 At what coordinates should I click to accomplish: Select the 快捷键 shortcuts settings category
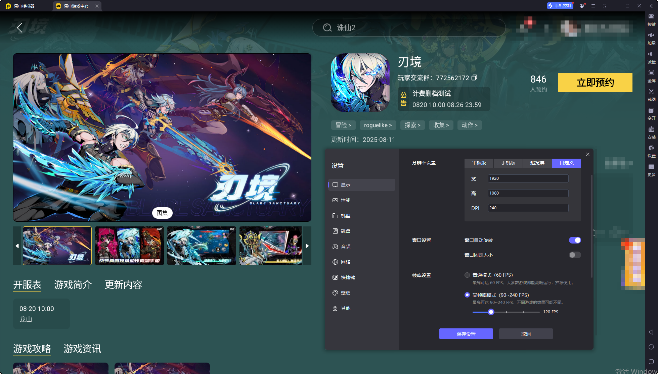click(x=362, y=277)
